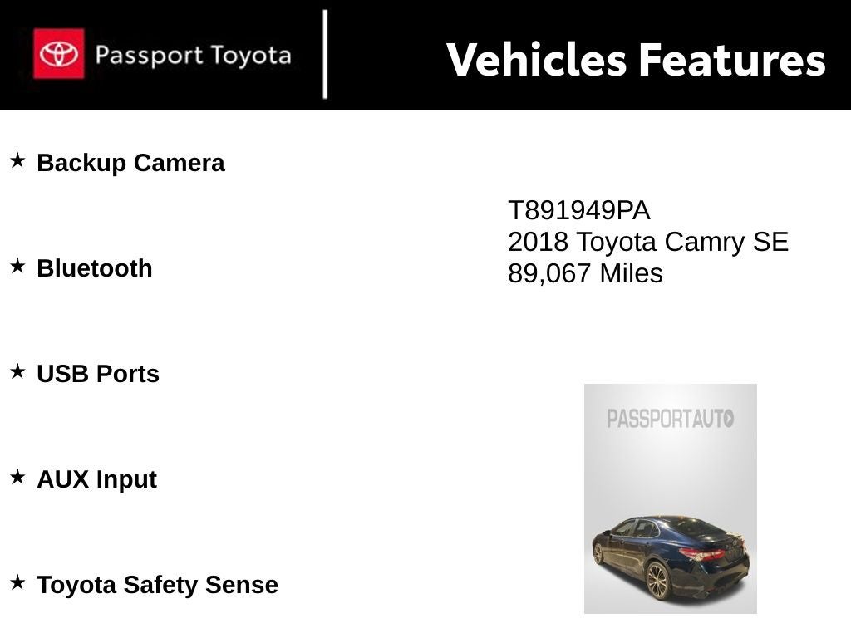Click the star bullet beside Bluetooth
Image resolution: width=851 pixels, height=638 pixels.
17,266
